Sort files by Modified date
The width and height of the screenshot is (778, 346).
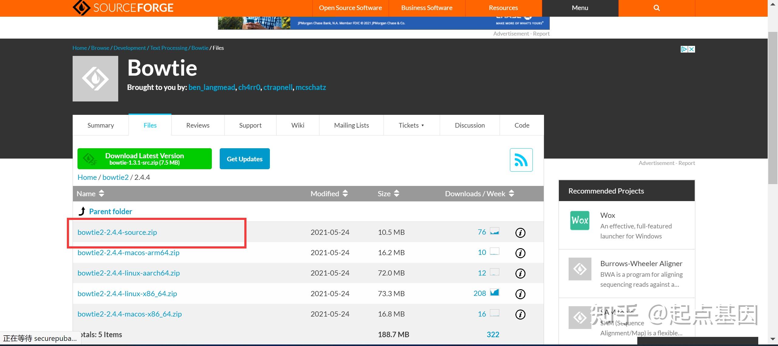tap(329, 194)
